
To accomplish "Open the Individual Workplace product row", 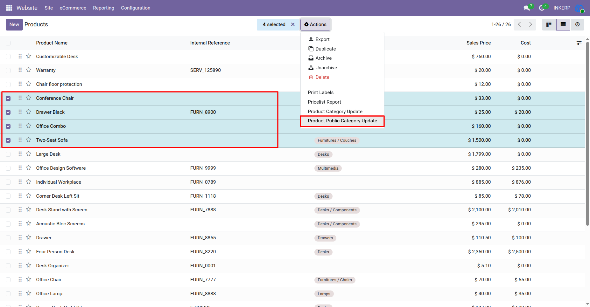I will (292, 182).
